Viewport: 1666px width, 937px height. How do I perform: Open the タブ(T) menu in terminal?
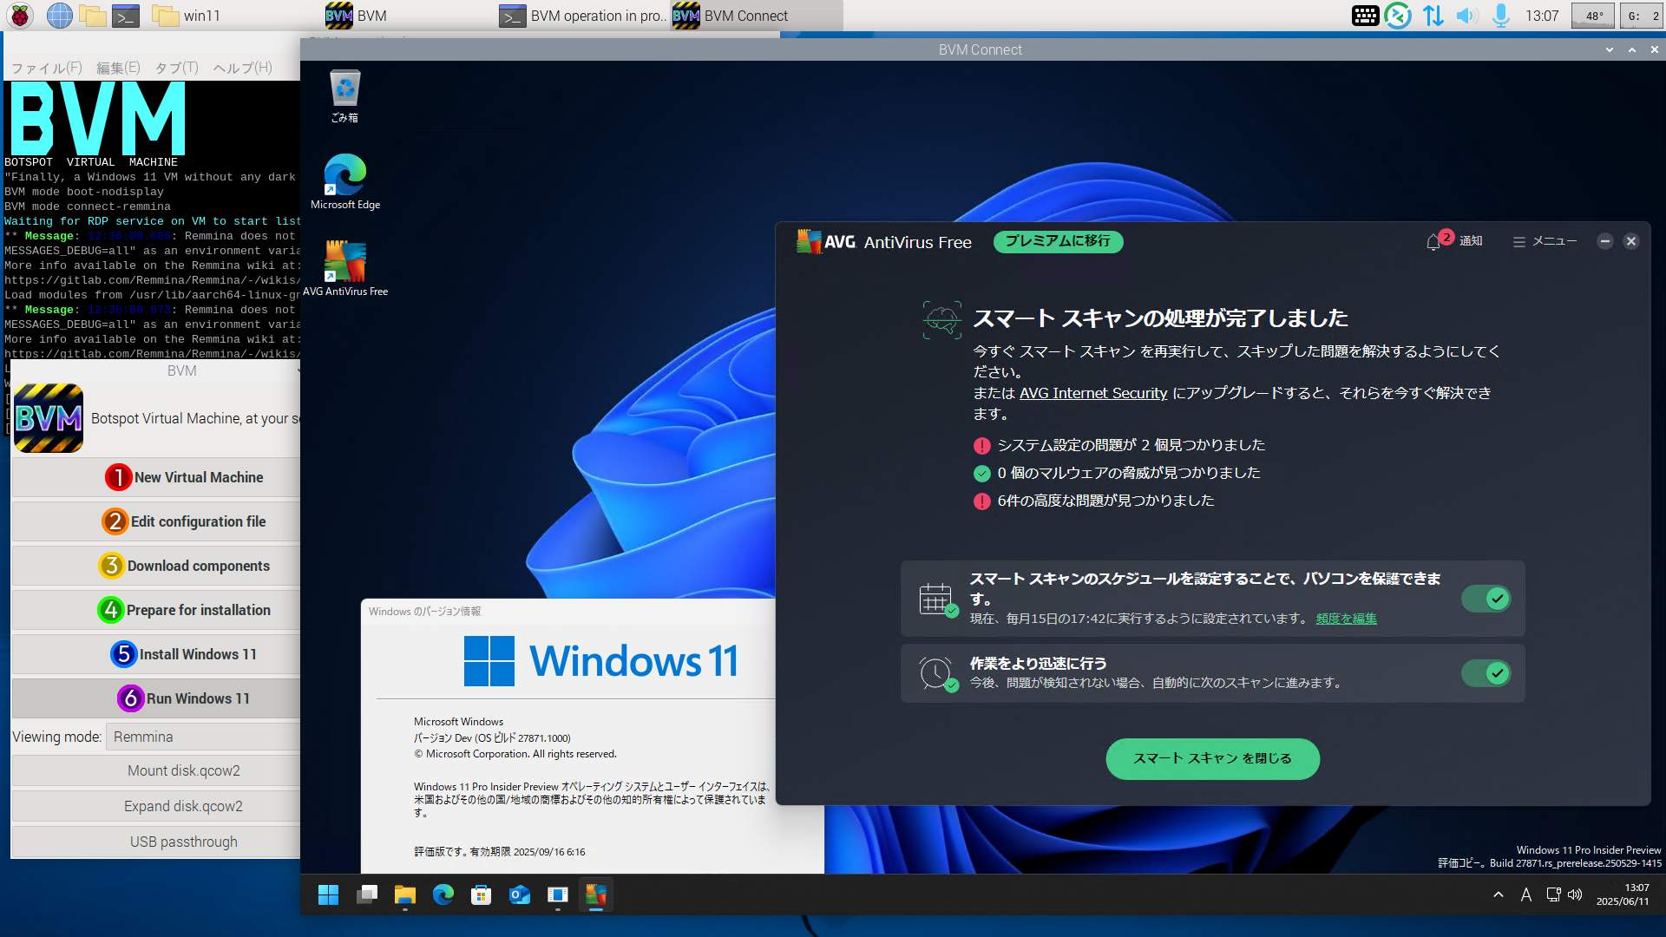pyautogui.click(x=177, y=68)
